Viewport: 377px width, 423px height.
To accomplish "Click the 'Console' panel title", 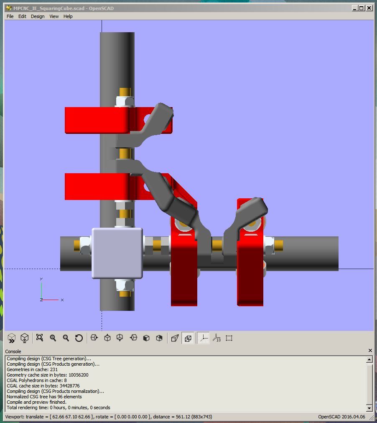I will pos(13,351).
